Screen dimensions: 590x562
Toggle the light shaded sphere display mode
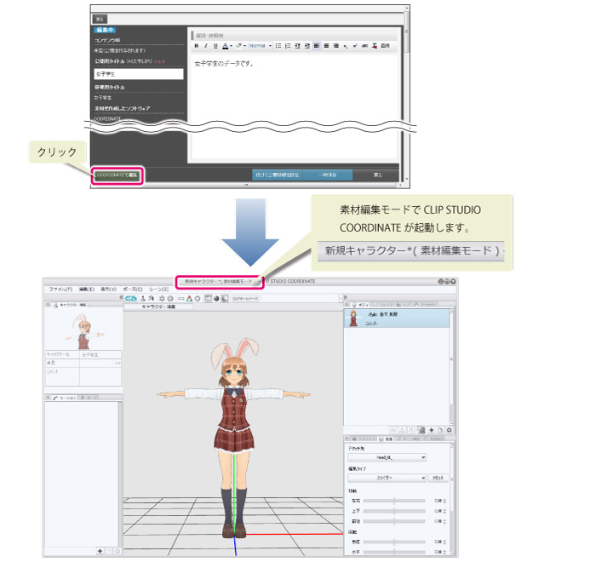pyautogui.click(x=225, y=299)
